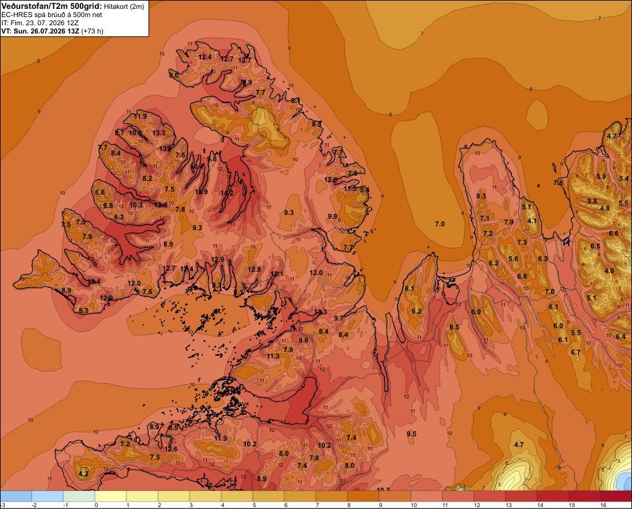This screenshot has height=509, width=632.
Task: Select the legend tick label 12
Action: point(477,505)
